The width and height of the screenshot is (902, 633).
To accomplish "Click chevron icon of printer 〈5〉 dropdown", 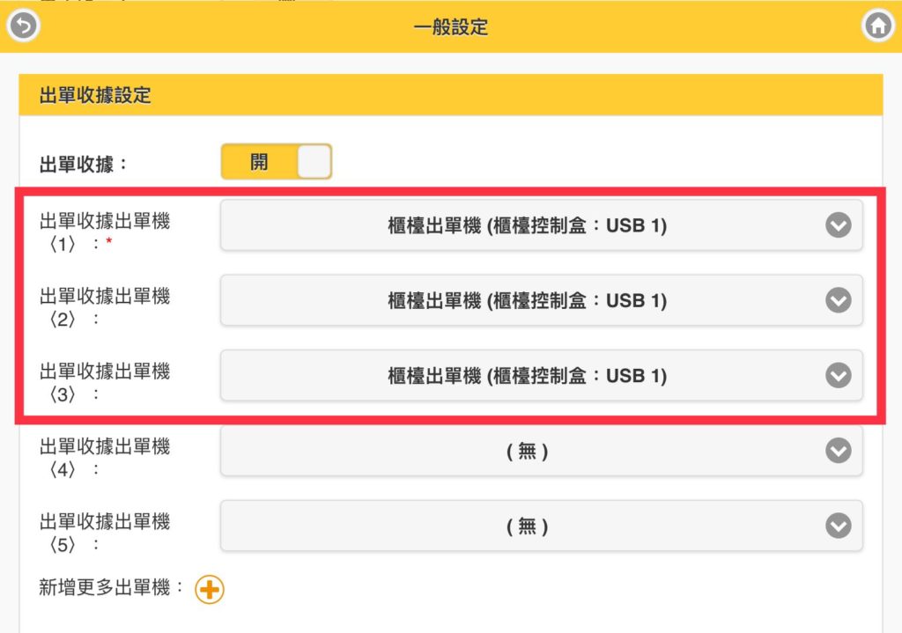I will pyautogui.click(x=839, y=526).
